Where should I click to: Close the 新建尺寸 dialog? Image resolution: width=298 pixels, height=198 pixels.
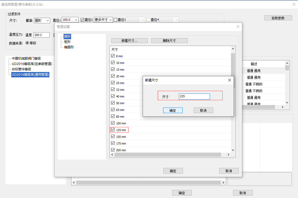(x=229, y=80)
